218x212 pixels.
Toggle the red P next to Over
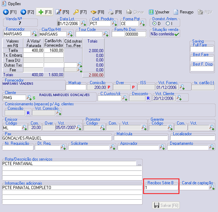pos(133,87)
